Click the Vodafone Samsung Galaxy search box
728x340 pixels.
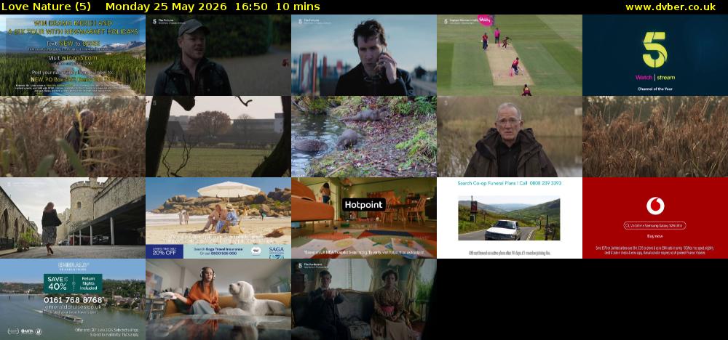click(x=654, y=226)
